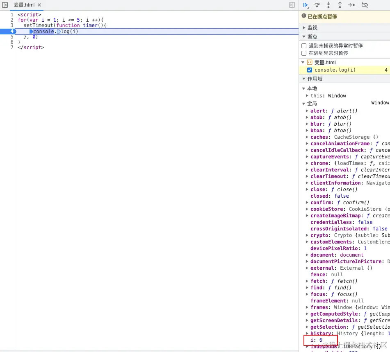
Task: Switch to the 变量.html file tab
Action: click(24, 5)
